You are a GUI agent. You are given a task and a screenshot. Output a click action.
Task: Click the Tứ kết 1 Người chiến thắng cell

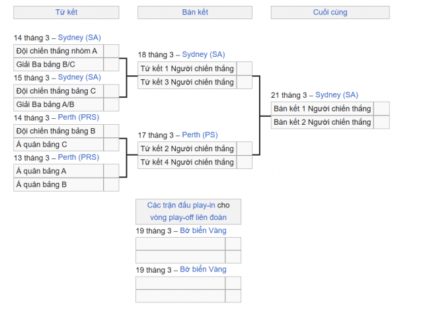pyautogui.click(x=187, y=69)
